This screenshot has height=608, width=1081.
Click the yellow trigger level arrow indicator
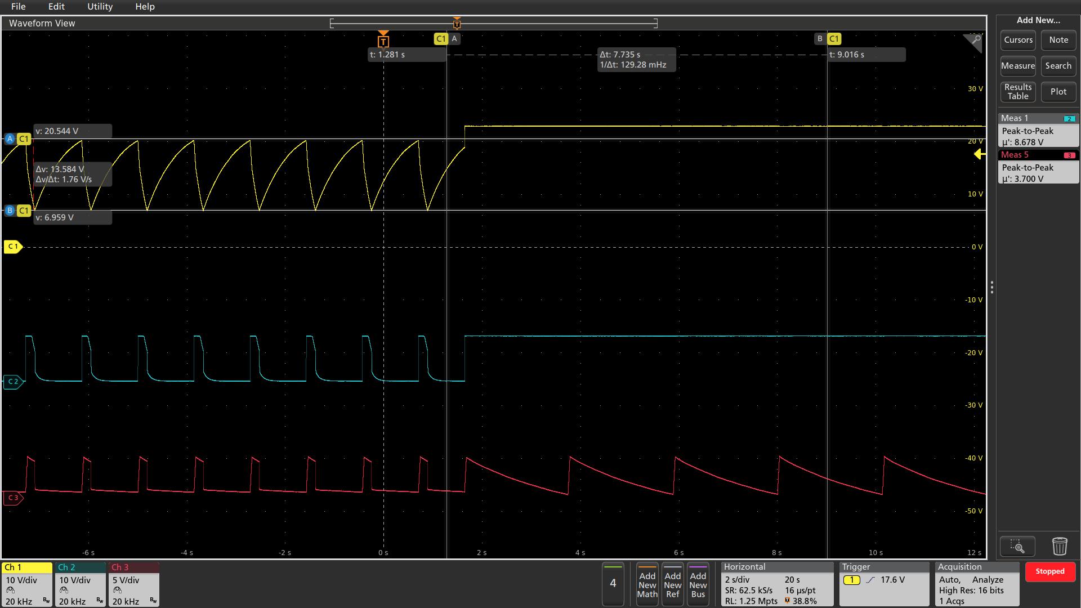click(979, 154)
